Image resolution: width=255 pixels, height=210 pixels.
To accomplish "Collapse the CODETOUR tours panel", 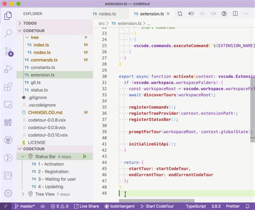I will tap(55, 149).
